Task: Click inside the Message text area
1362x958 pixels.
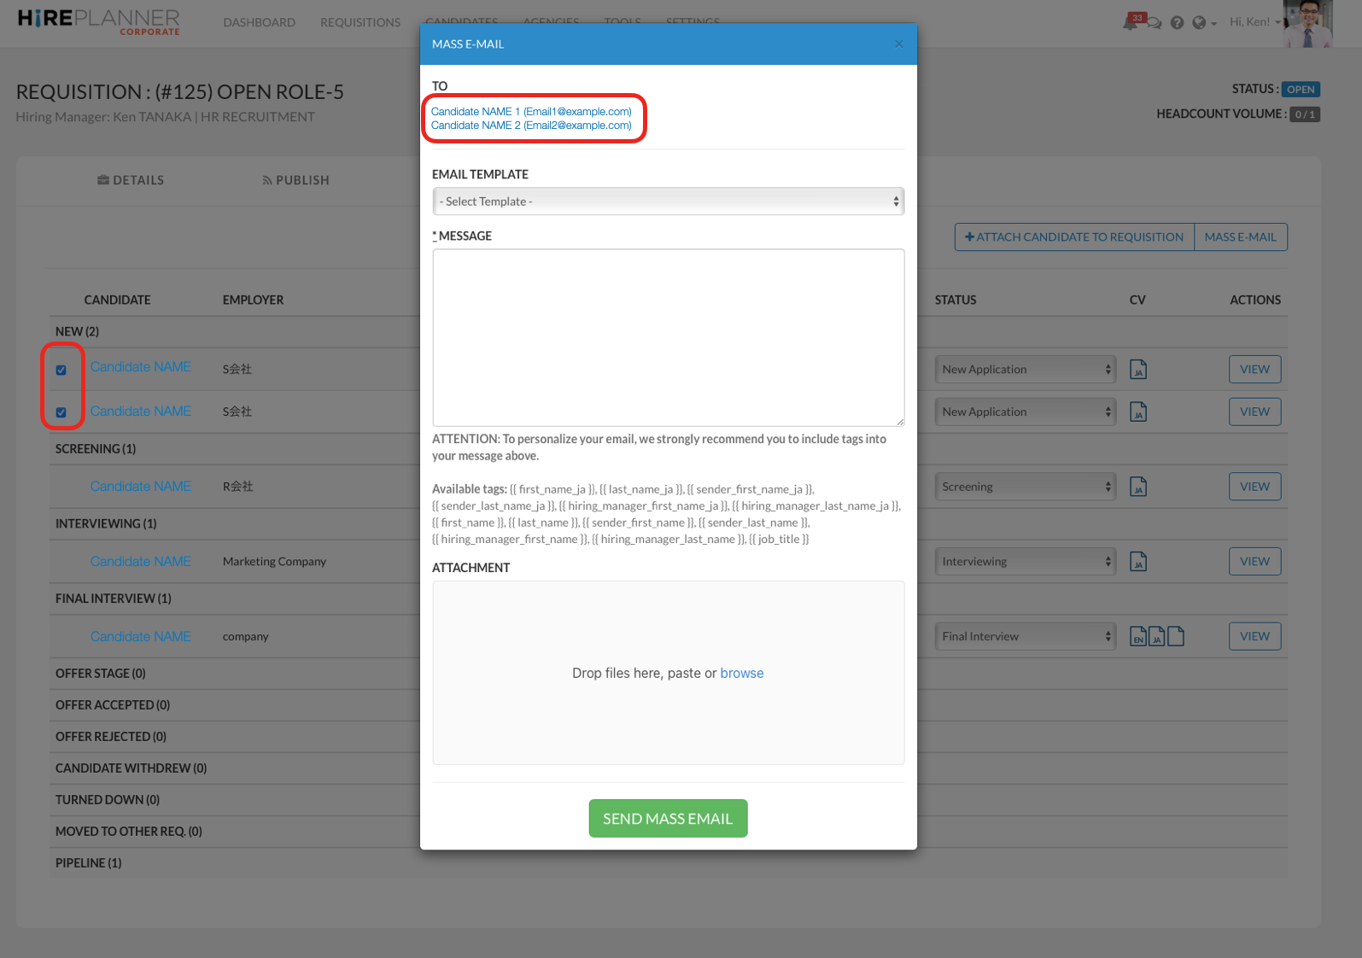Action: pos(668,337)
